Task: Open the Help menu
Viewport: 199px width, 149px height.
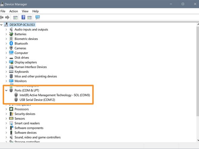Action: (35, 11)
